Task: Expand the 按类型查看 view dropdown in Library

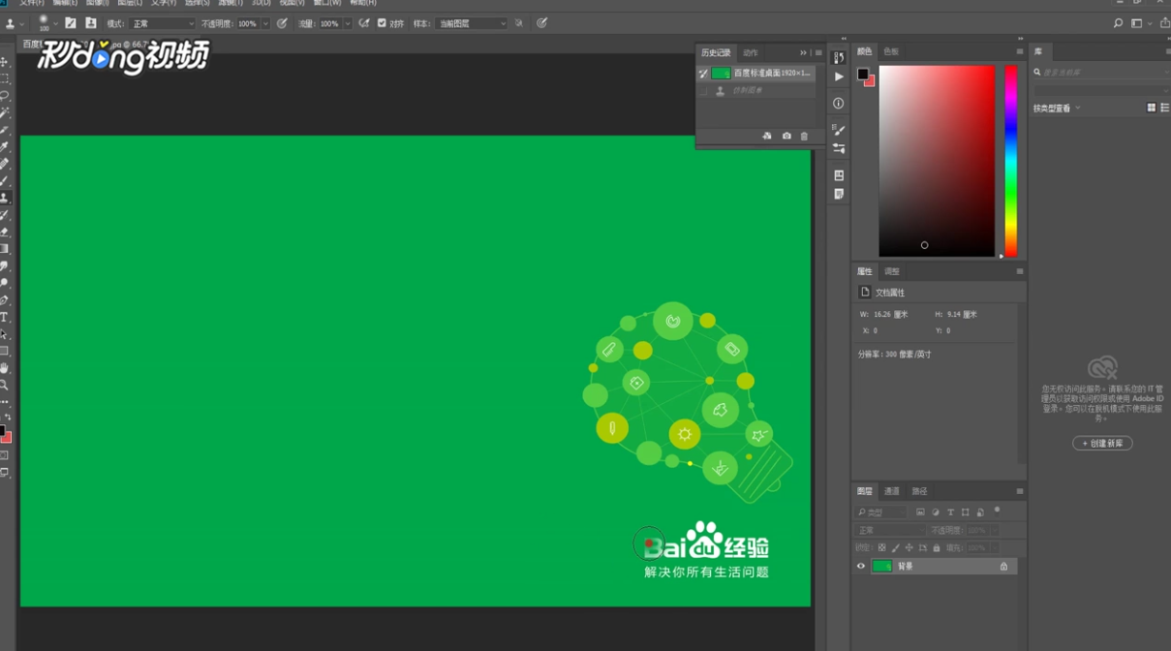Action: tap(1057, 108)
